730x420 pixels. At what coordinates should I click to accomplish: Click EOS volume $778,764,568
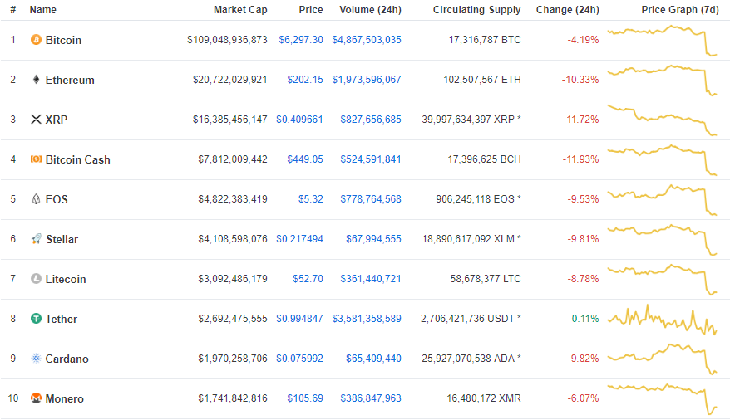click(x=371, y=199)
